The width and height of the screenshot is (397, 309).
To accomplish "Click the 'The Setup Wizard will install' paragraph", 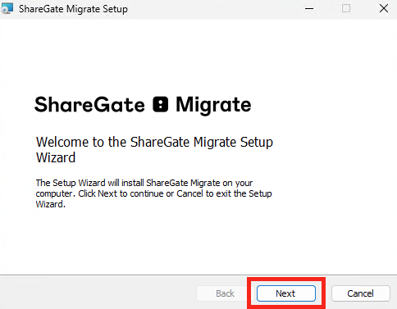I will [153, 193].
